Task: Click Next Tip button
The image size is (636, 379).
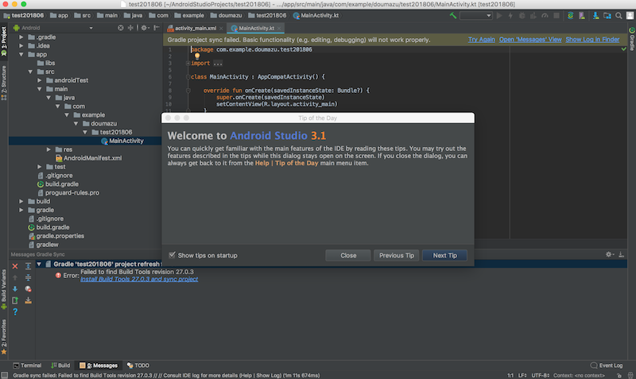Action: point(444,255)
